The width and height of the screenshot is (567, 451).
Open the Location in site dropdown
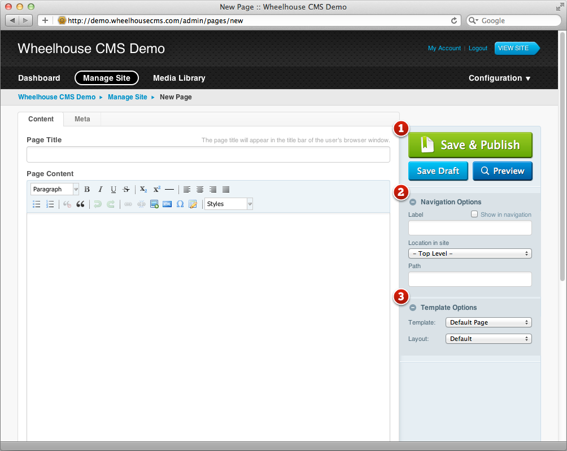(x=470, y=253)
